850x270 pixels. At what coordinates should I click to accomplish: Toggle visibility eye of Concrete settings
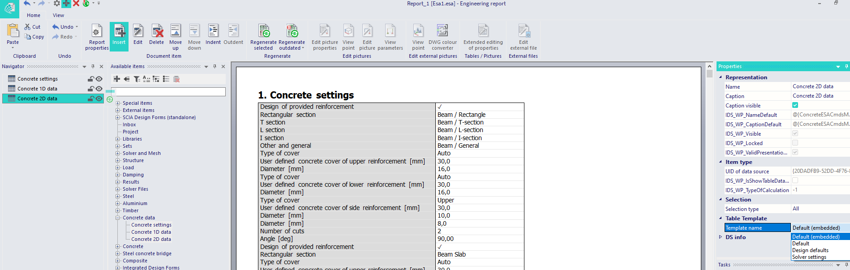[99, 79]
